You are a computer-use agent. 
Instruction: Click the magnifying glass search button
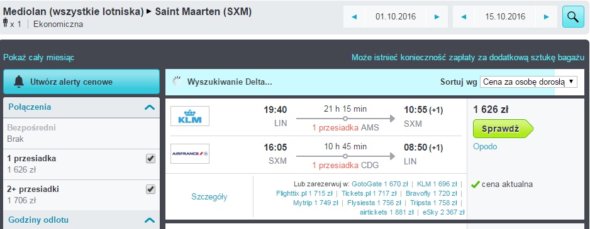(x=573, y=16)
